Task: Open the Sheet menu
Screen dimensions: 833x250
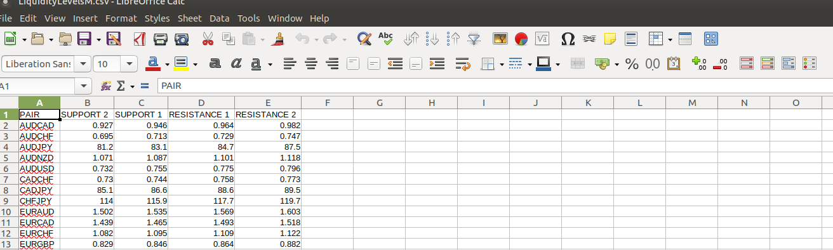Action: point(190,18)
